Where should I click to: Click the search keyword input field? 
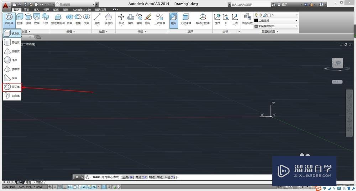pyautogui.click(x=250, y=5)
